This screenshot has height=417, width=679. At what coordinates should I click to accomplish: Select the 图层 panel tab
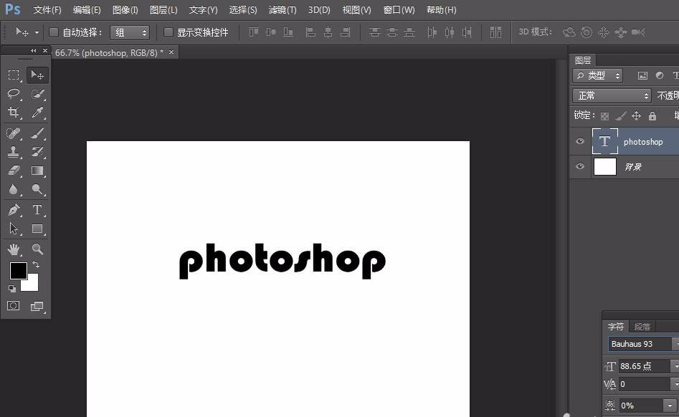coord(583,60)
